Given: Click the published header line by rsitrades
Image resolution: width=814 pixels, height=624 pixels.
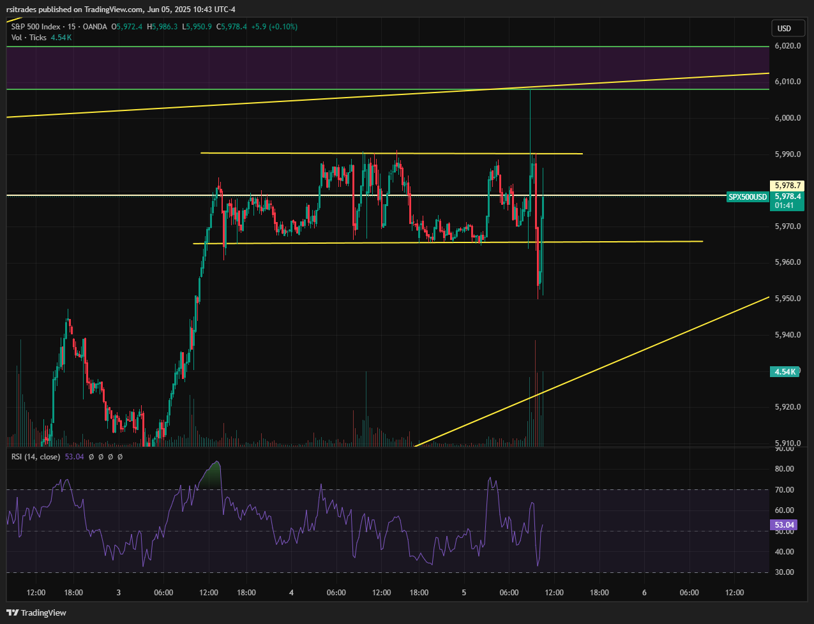Looking at the screenshot, I should coord(121,9).
